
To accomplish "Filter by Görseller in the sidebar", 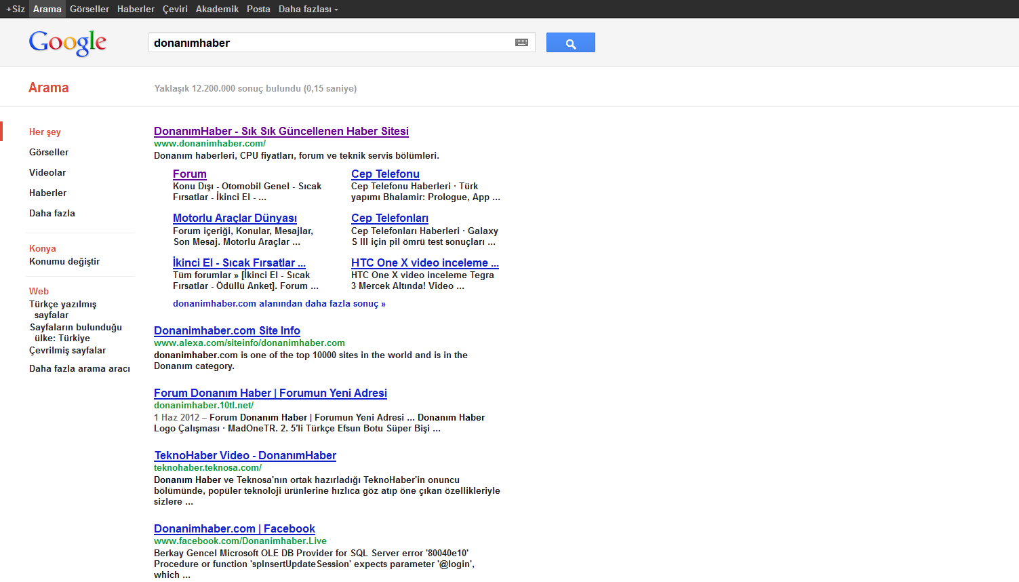I will coord(49,152).
